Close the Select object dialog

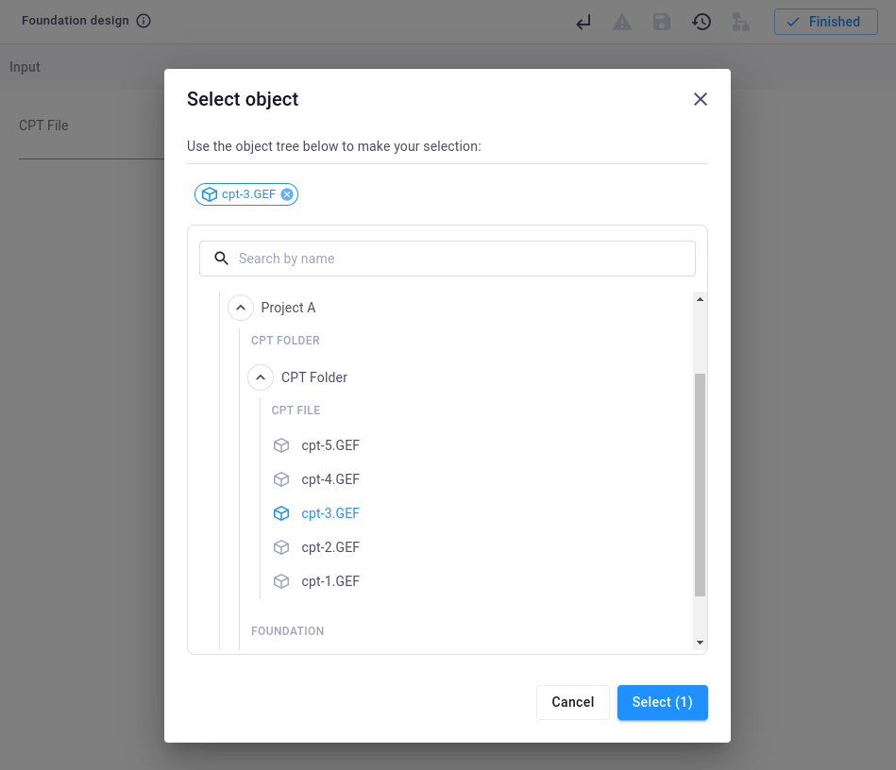click(x=700, y=99)
